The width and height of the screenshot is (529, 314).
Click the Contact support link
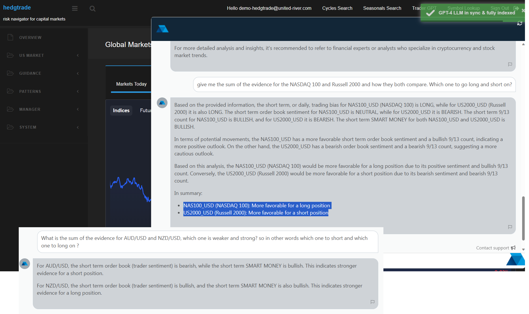point(492,248)
